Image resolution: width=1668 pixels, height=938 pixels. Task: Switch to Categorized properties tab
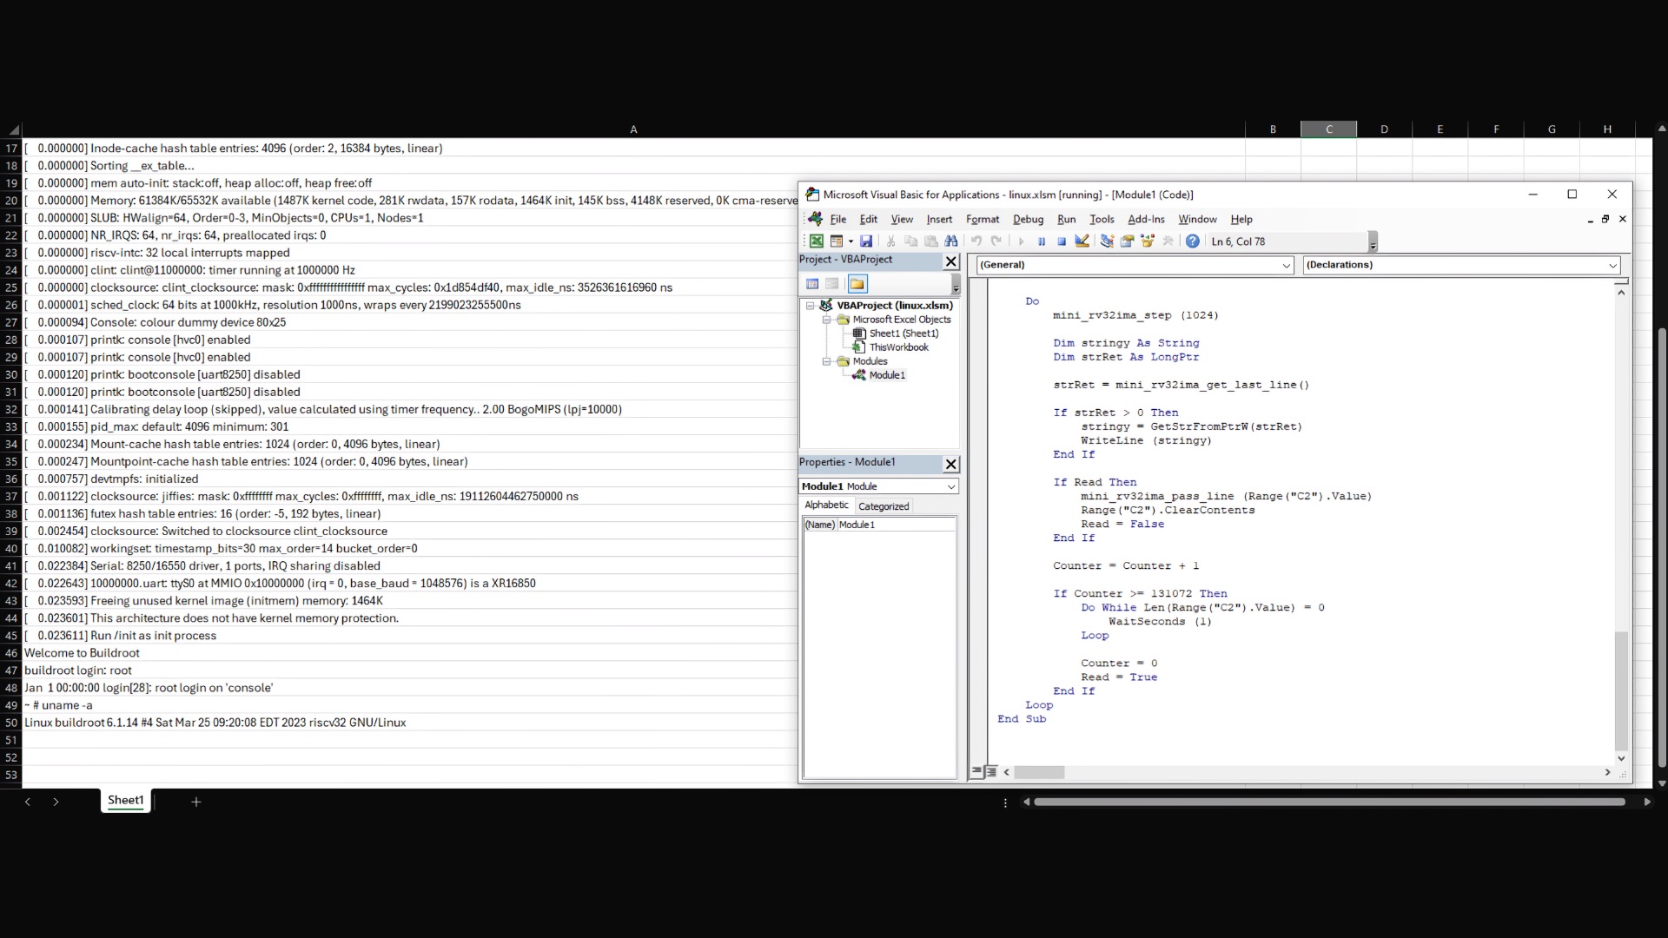[884, 506]
